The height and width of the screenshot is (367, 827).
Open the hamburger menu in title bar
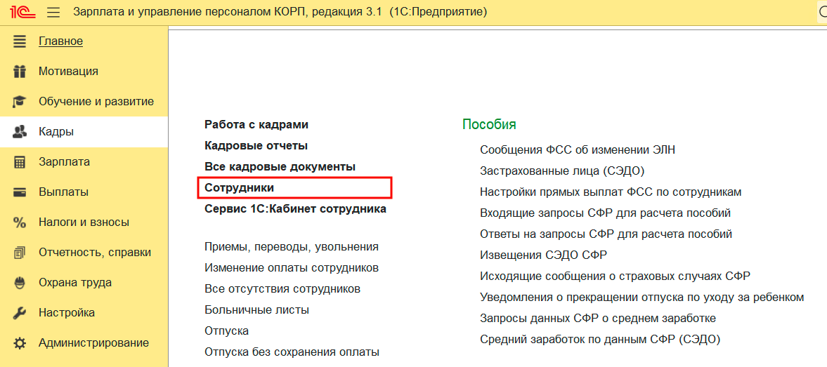[53, 13]
